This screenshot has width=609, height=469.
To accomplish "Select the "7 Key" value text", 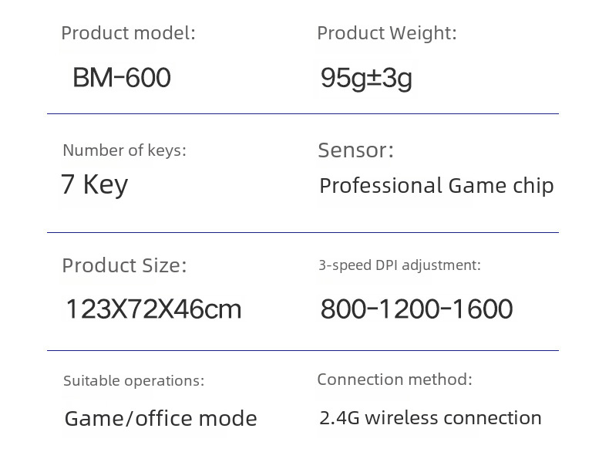I will tap(94, 184).
